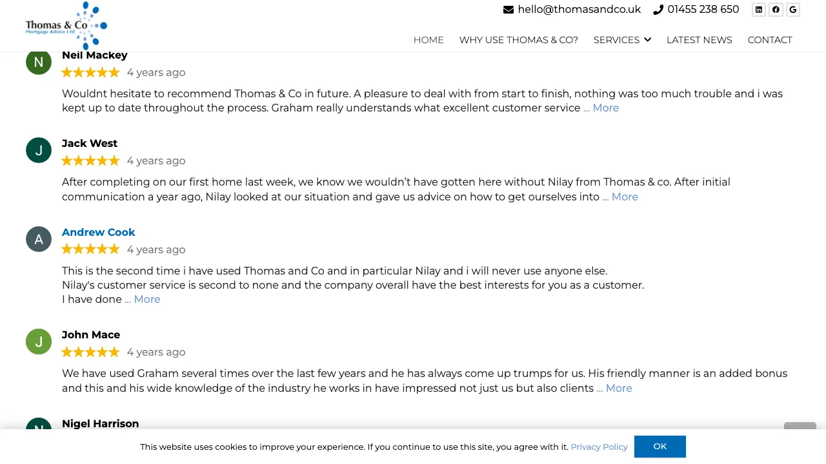Click the Thomas & Co logo

coord(65,26)
